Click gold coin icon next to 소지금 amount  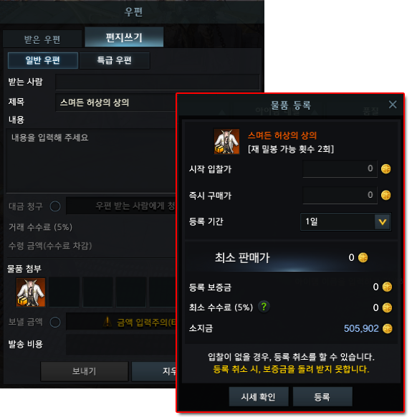click(x=387, y=329)
